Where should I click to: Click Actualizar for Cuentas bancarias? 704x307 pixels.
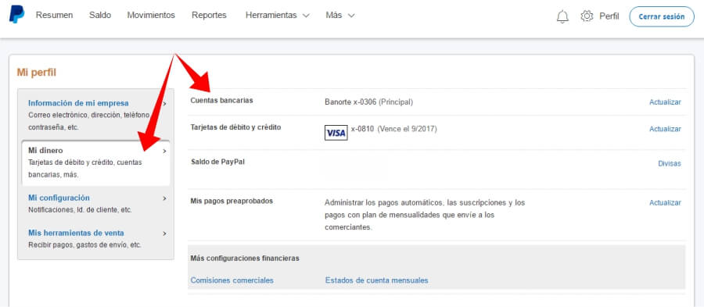tap(665, 102)
